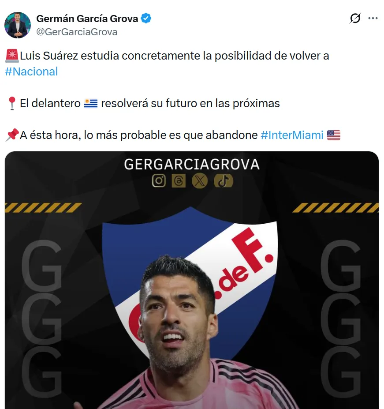Click the blue verified badge

point(146,18)
